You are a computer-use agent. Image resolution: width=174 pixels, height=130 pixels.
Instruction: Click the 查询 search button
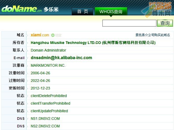(165, 23)
